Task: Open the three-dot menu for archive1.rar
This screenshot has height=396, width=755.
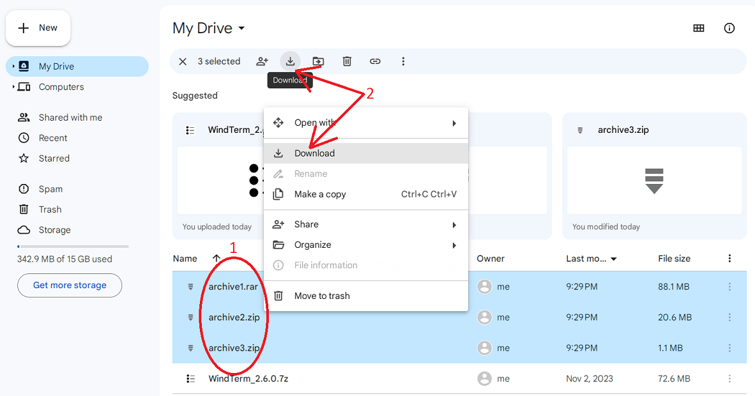Action: pos(729,286)
